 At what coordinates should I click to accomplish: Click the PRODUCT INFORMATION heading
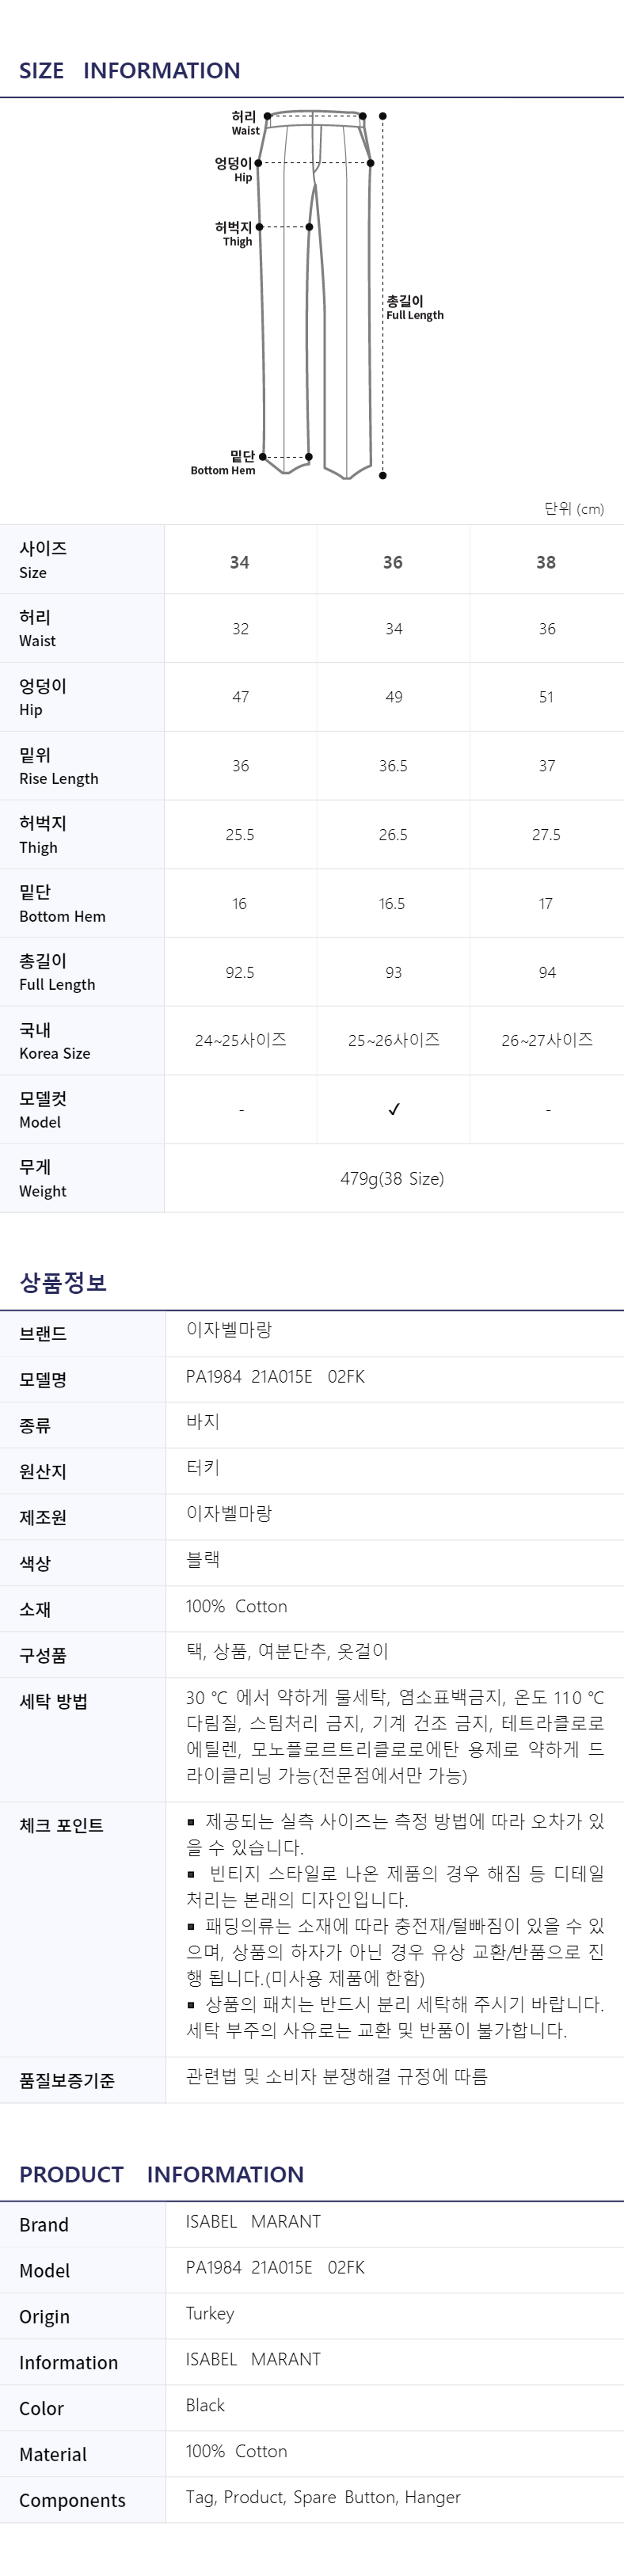[x=161, y=2174]
